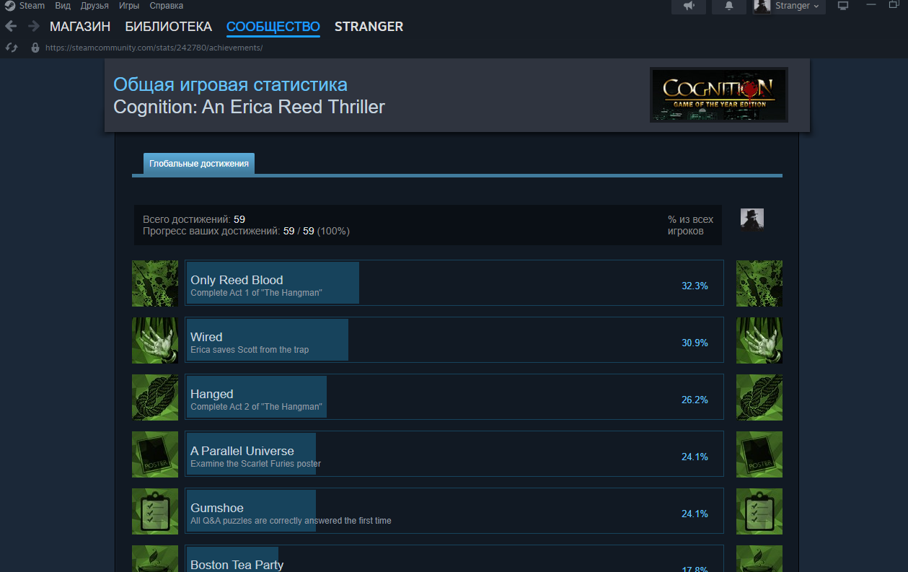908x572 pixels.
Task: Click the Hanged achievement progress bar
Action: (x=454, y=397)
